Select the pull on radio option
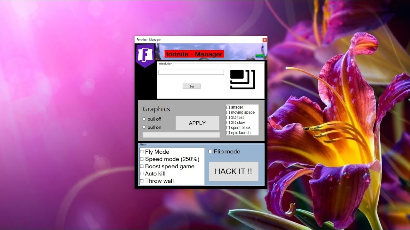This screenshot has width=410, height=230. [144, 127]
